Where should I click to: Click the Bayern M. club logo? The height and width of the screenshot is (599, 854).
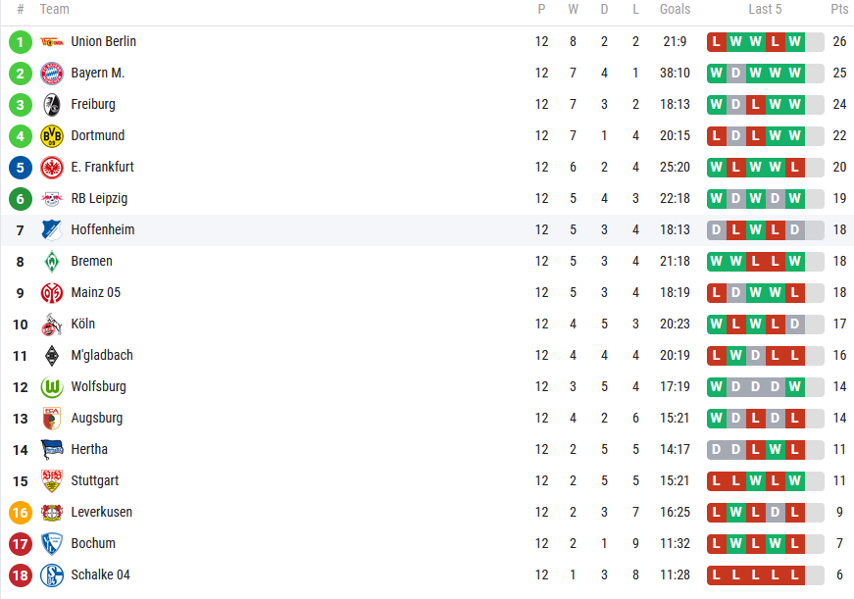pyautogui.click(x=52, y=73)
